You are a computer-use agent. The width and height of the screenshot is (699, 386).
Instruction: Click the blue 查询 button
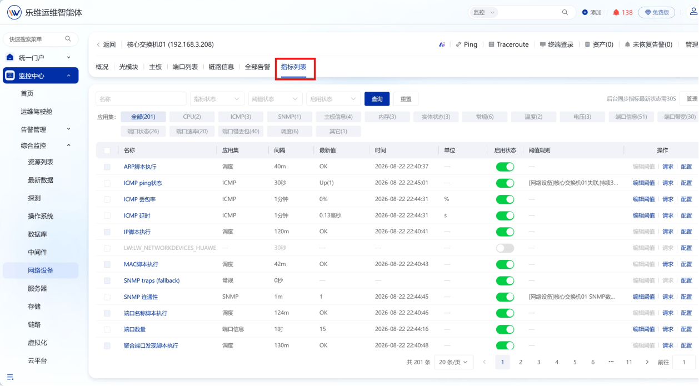pyautogui.click(x=377, y=99)
